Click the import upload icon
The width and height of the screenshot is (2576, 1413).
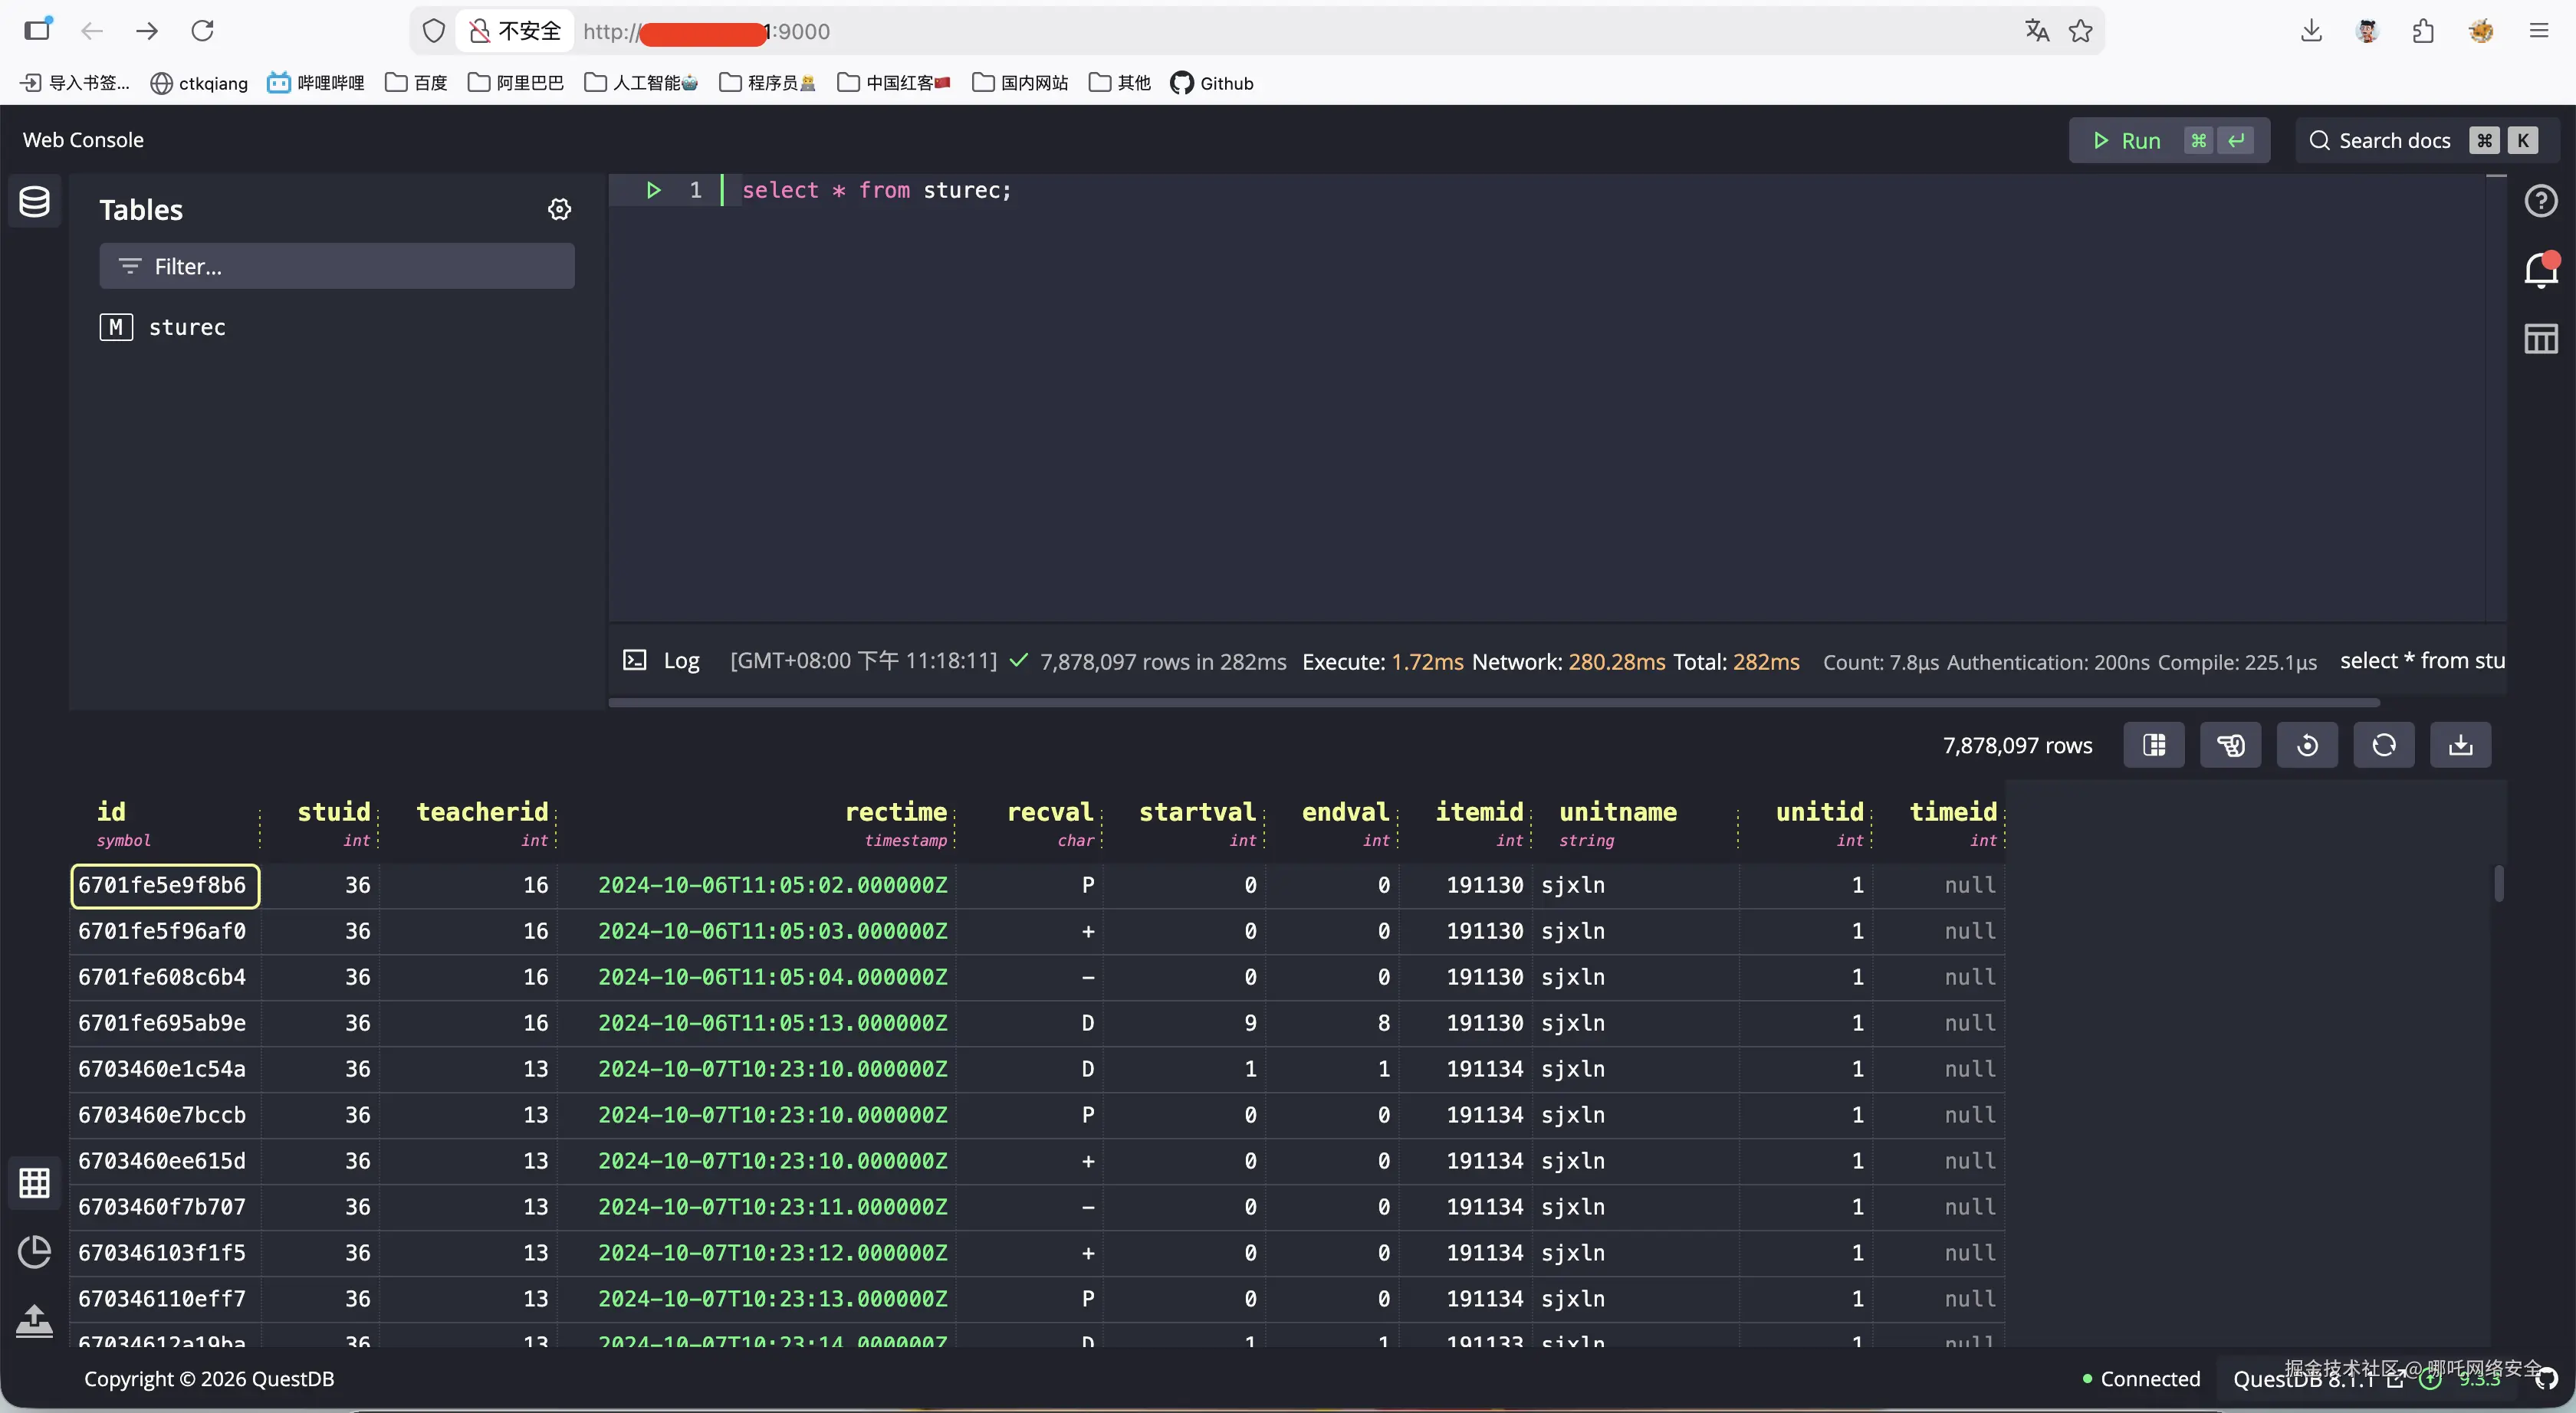[x=35, y=1321]
